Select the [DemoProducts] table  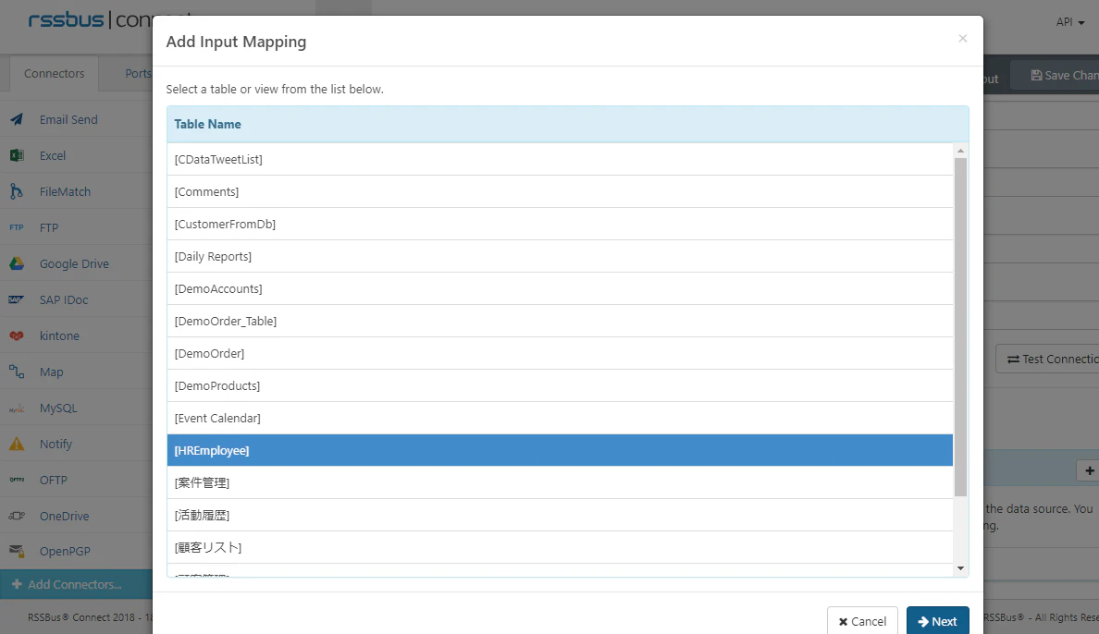coord(560,385)
